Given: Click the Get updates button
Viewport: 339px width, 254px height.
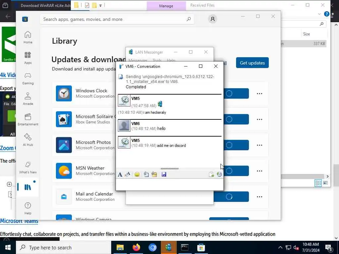Looking at the screenshot, I should pos(252,63).
